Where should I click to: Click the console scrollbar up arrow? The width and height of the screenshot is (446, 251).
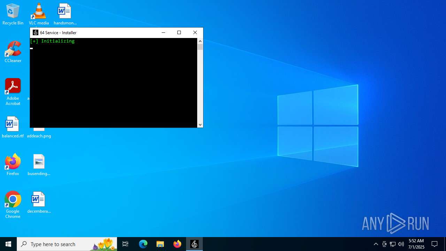coord(200,41)
